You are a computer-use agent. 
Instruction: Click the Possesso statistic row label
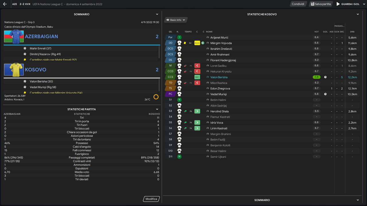click(x=82, y=143)
